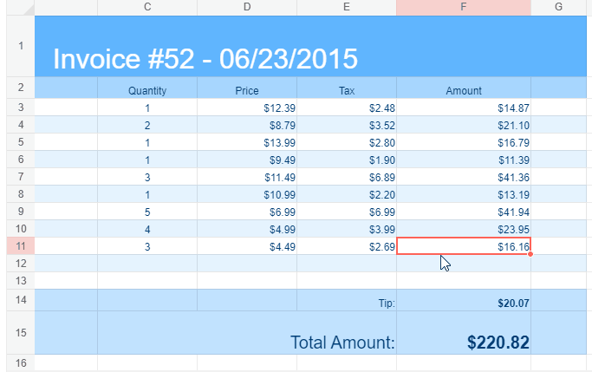Select the $21.10 amount cell
The height and width of the screenshot is (372, 592).
pos(464,125)
